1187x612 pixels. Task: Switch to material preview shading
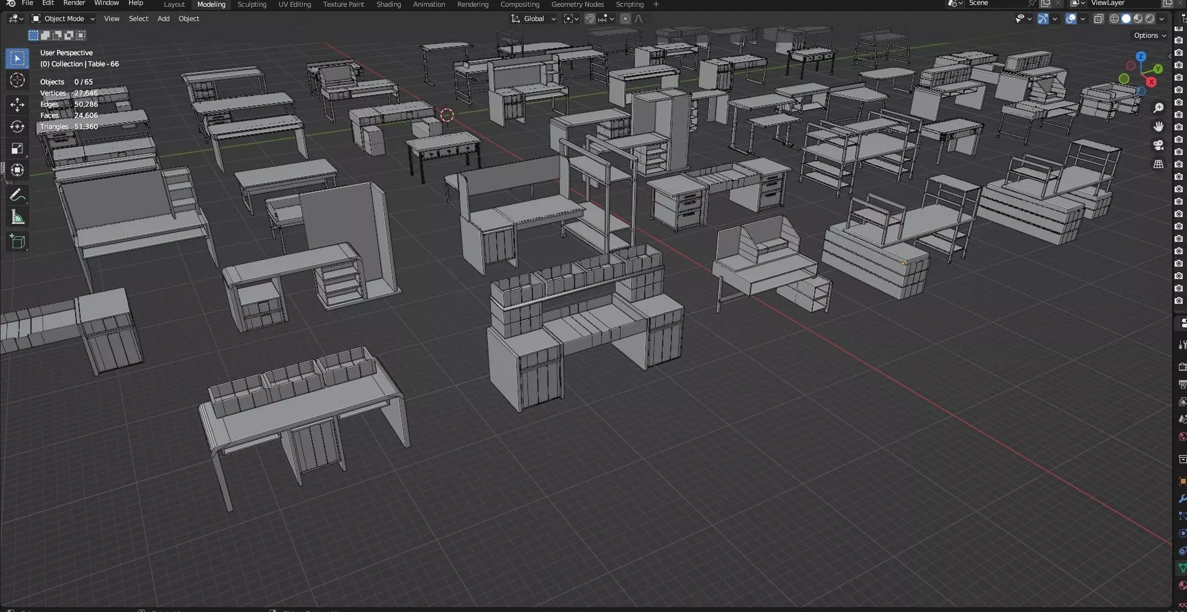1138,19
